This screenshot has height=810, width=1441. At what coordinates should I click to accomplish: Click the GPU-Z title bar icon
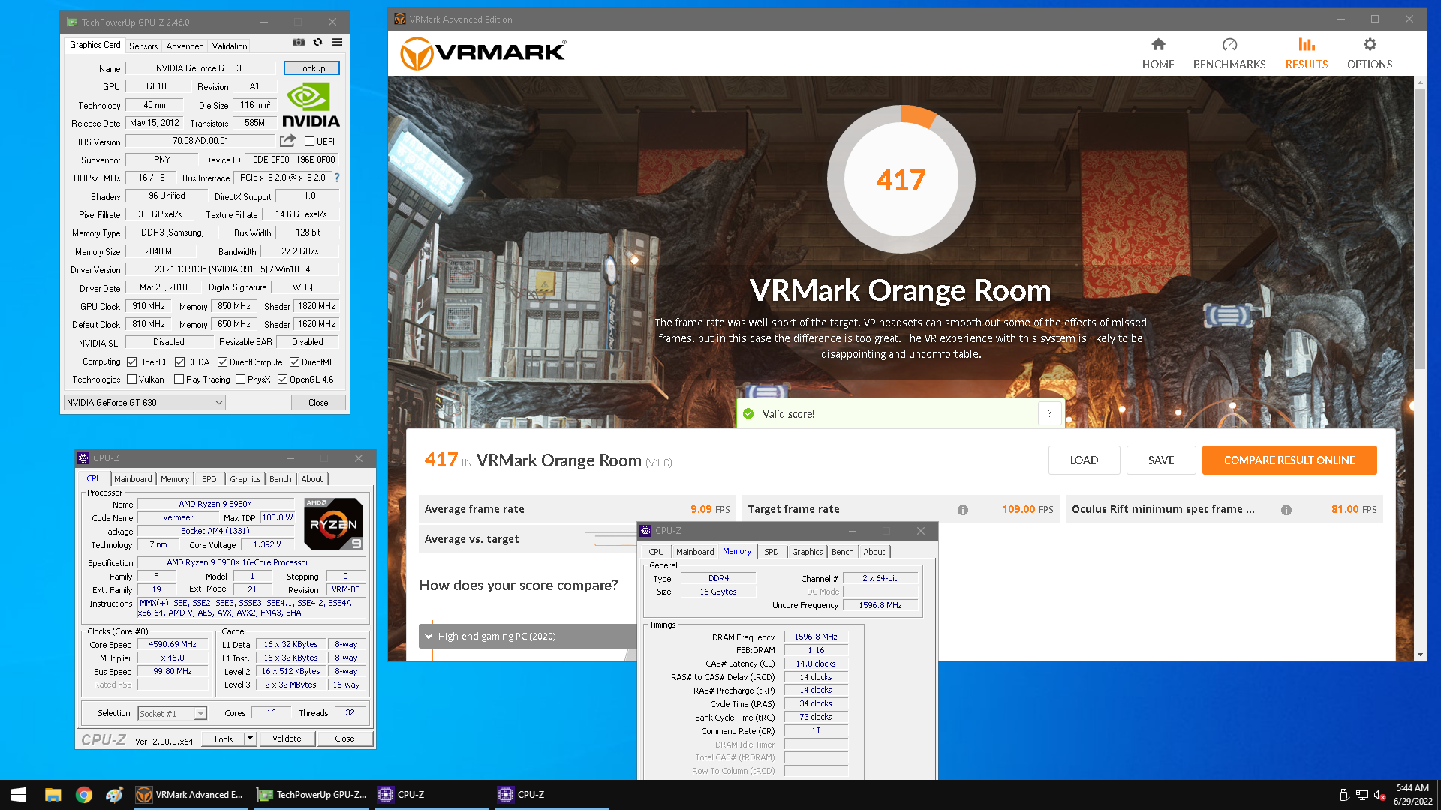coord(72,22)
